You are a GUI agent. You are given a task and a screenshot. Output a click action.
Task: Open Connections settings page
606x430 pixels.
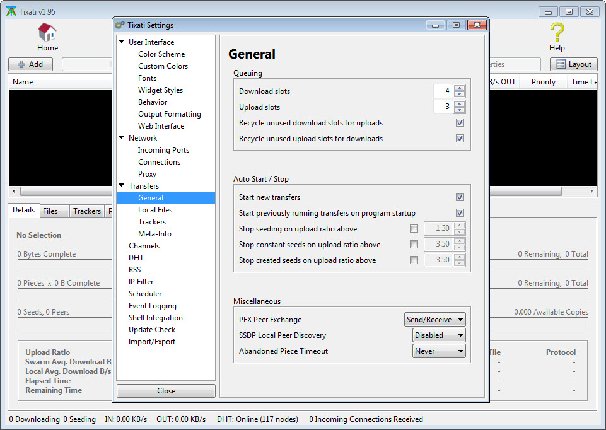[159, 162]
